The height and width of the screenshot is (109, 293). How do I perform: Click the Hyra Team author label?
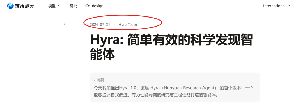(x=128, y=24)
